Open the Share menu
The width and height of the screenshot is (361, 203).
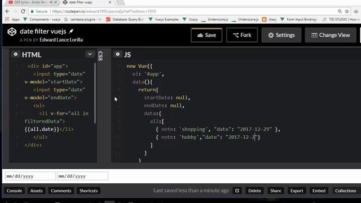(x=276, y=191)
